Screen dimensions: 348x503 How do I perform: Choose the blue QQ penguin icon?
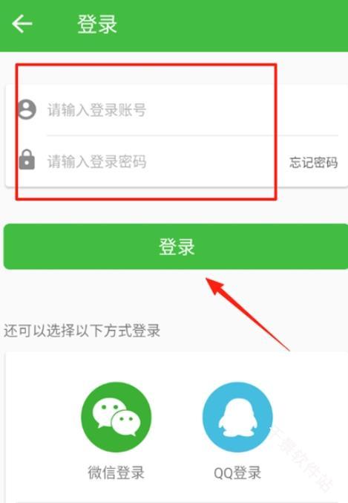[237, 417]
